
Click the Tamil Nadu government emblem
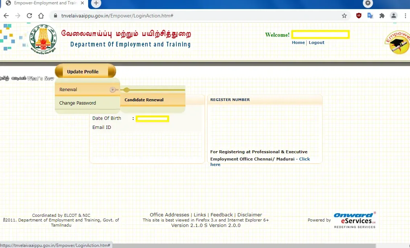(43, 39)
